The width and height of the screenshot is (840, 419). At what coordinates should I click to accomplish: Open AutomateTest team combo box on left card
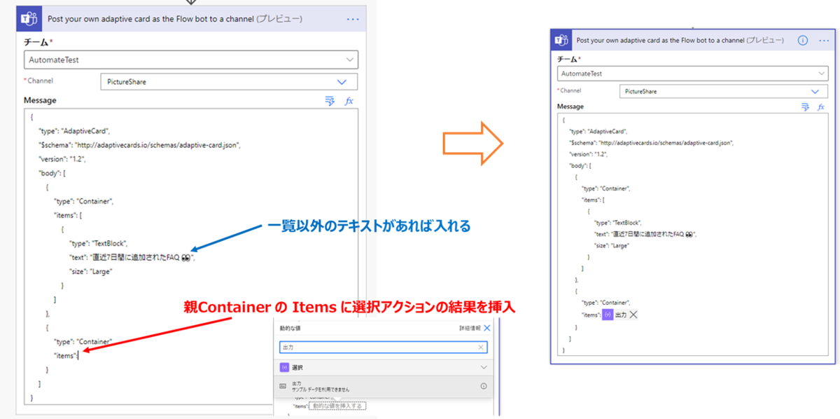pos(191,60)
